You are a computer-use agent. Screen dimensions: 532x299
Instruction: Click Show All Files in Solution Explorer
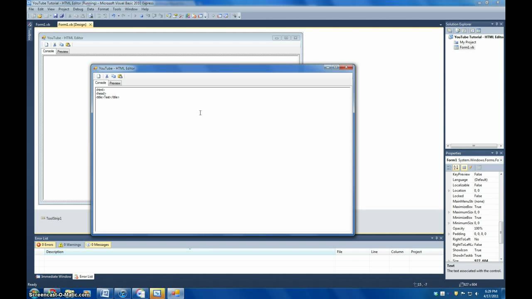(458, 31)
